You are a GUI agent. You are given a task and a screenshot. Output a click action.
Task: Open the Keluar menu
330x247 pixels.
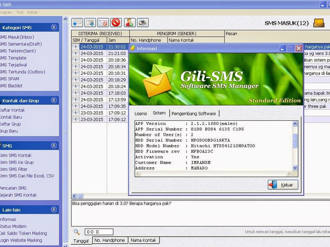32,12
